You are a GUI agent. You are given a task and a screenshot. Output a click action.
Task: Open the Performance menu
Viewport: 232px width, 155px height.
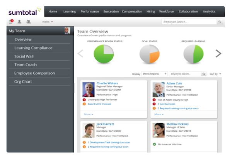click(90, 12)
